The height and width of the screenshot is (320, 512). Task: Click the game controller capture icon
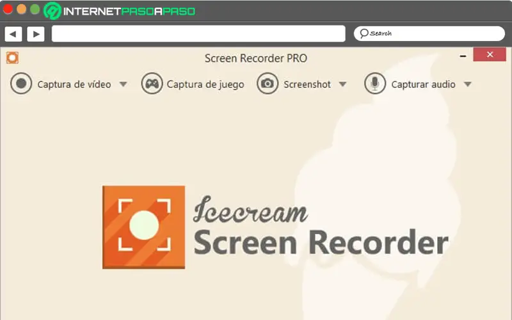[152, 84]
